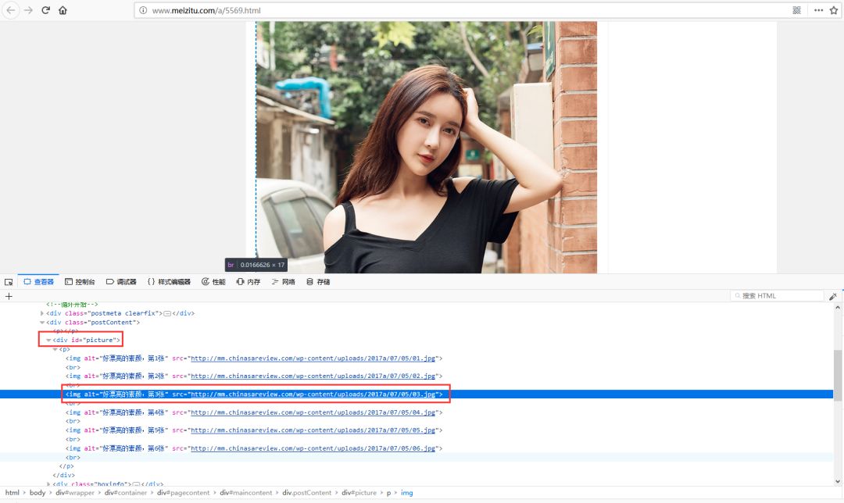This screenshot has width=844, height=503.
Task: Reload the current page
Action: pyautogui.click(x=46, y=10)
